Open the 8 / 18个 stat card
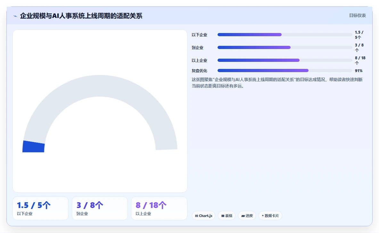This screenshot has height=233, width=379. (x=159, y=208)
